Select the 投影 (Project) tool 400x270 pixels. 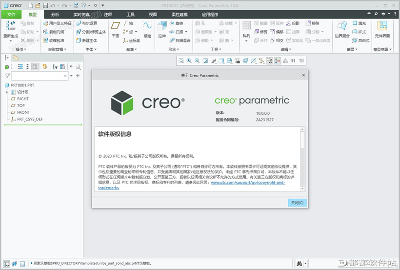click(x=293, y=23)
